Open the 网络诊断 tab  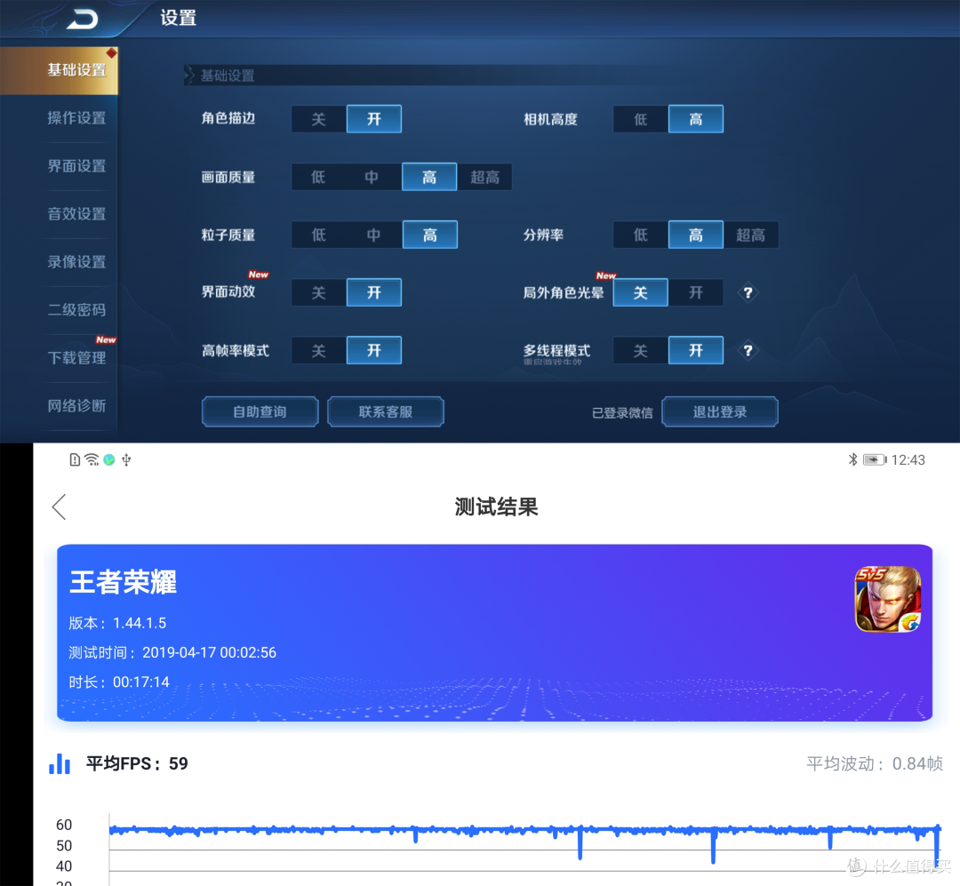pos(77,405)
